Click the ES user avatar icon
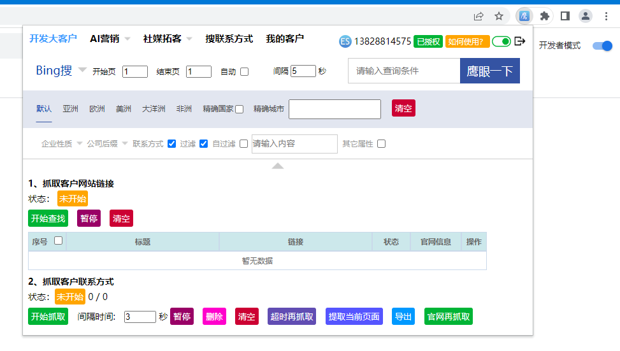620x351 pixels. tap(345, 41)
